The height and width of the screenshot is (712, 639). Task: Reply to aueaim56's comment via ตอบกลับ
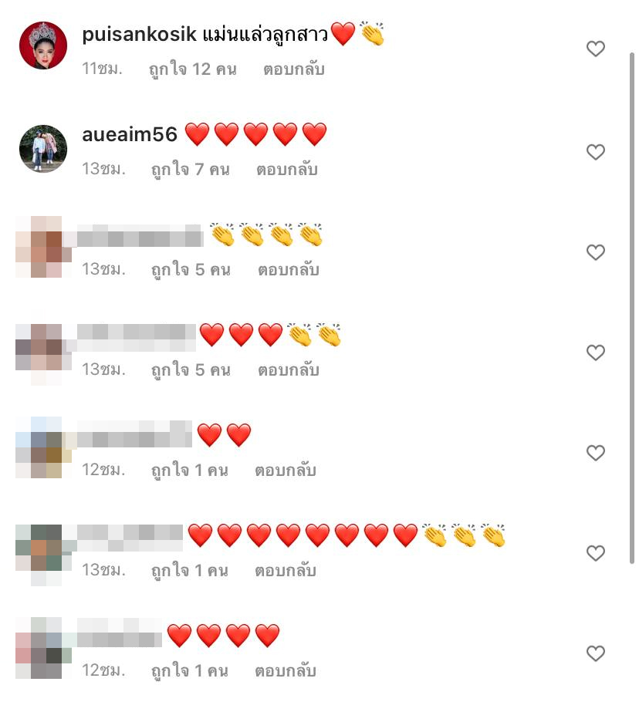pos(287,170)
